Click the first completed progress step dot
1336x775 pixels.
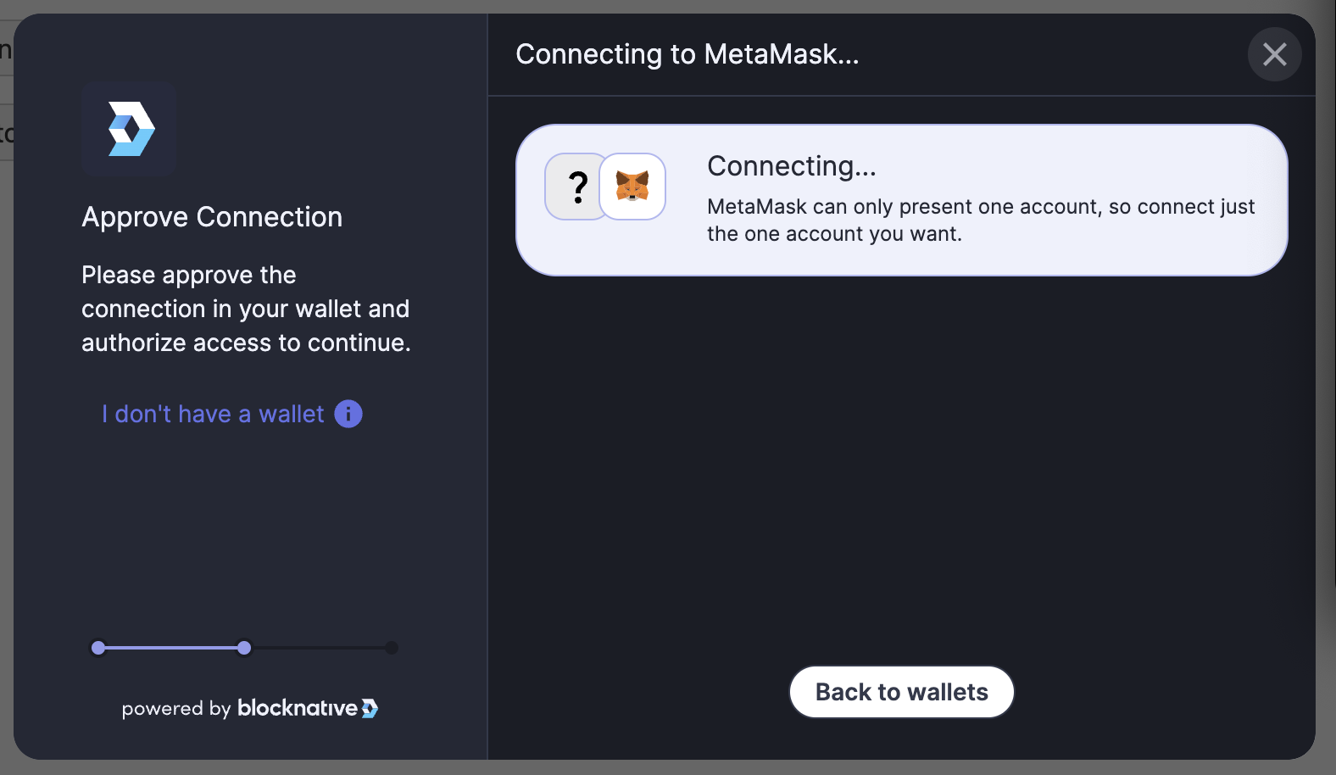(x=98, y=648)
